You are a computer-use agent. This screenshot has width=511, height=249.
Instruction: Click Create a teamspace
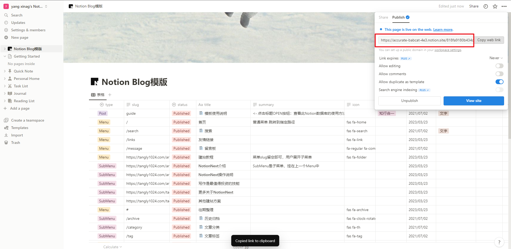click(28, 120)
